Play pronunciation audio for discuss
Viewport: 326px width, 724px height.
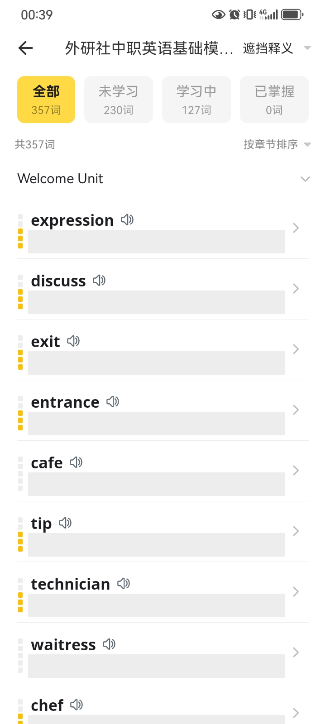(99, 281)
